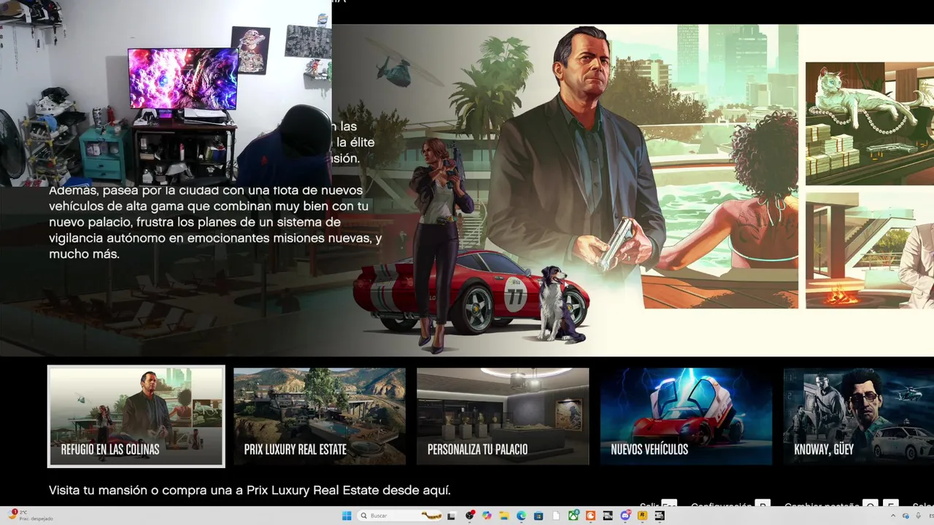Open the Xbox app from the taskbar
The width and height of the screenshot is (934, 525).
[x=574, y=516]
